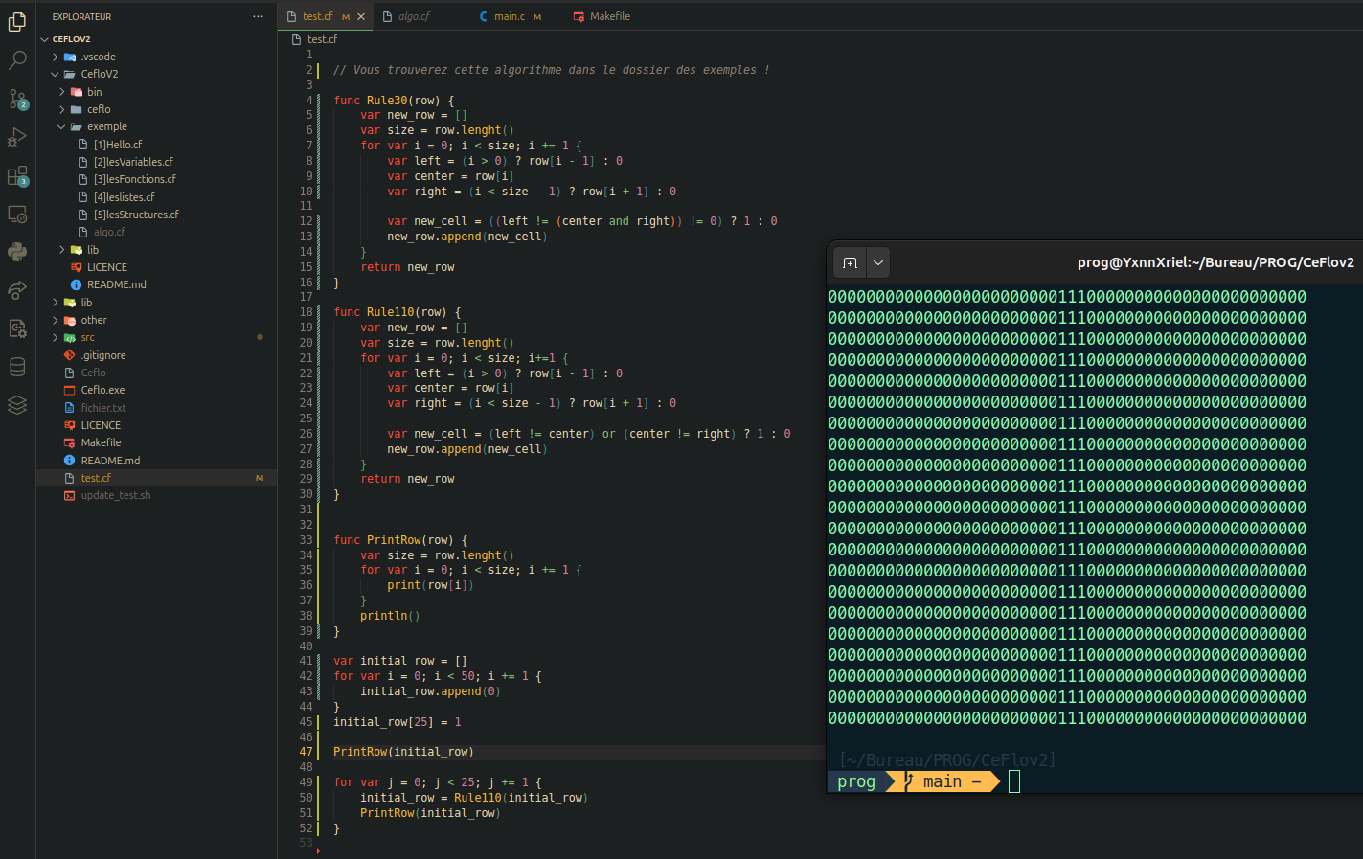
Task: Open terminal window dropdown arrow
Action: 878,262
